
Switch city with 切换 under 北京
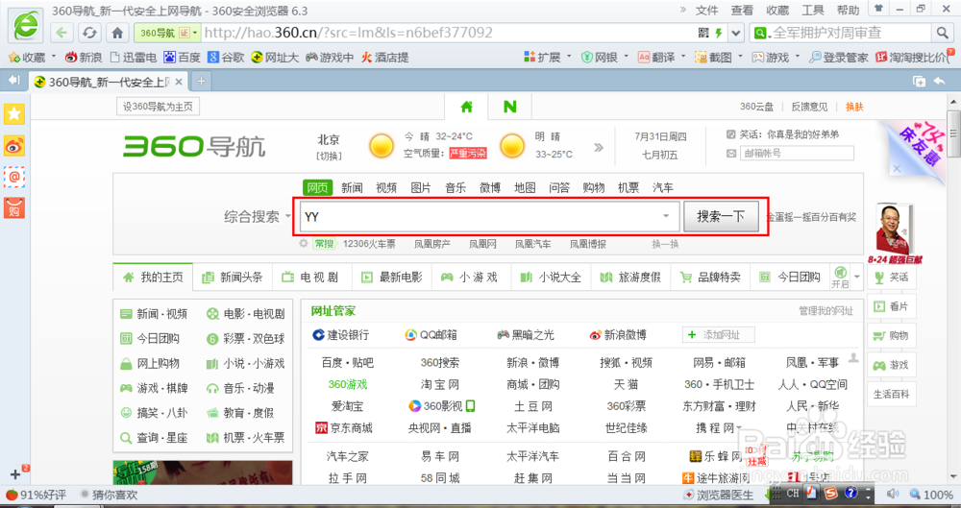tap(329, 156)
